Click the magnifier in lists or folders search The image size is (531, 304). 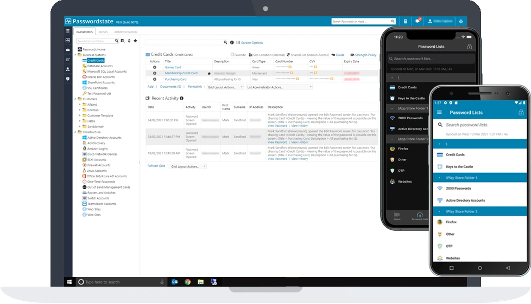(117, 41)
